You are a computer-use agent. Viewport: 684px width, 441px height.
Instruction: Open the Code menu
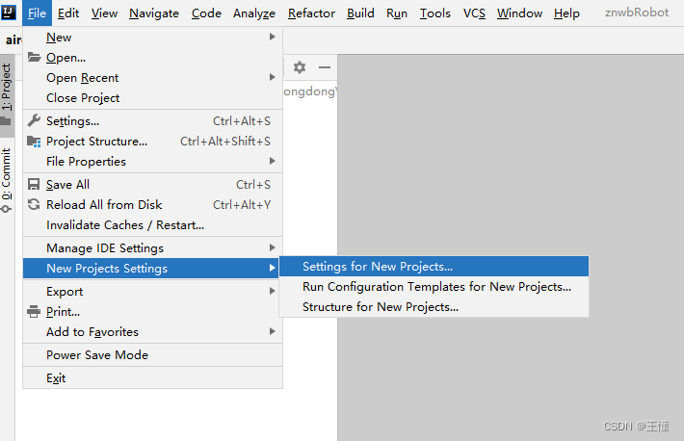(x=206, y=13)
